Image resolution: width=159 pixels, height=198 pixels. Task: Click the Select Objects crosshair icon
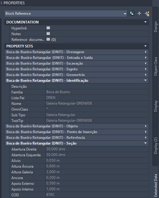[x=139, y=14]
